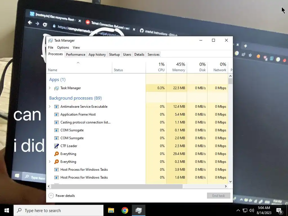The image size is (288, 216).
Task: Switch to the App history tab
Action: tap(97, 54)
